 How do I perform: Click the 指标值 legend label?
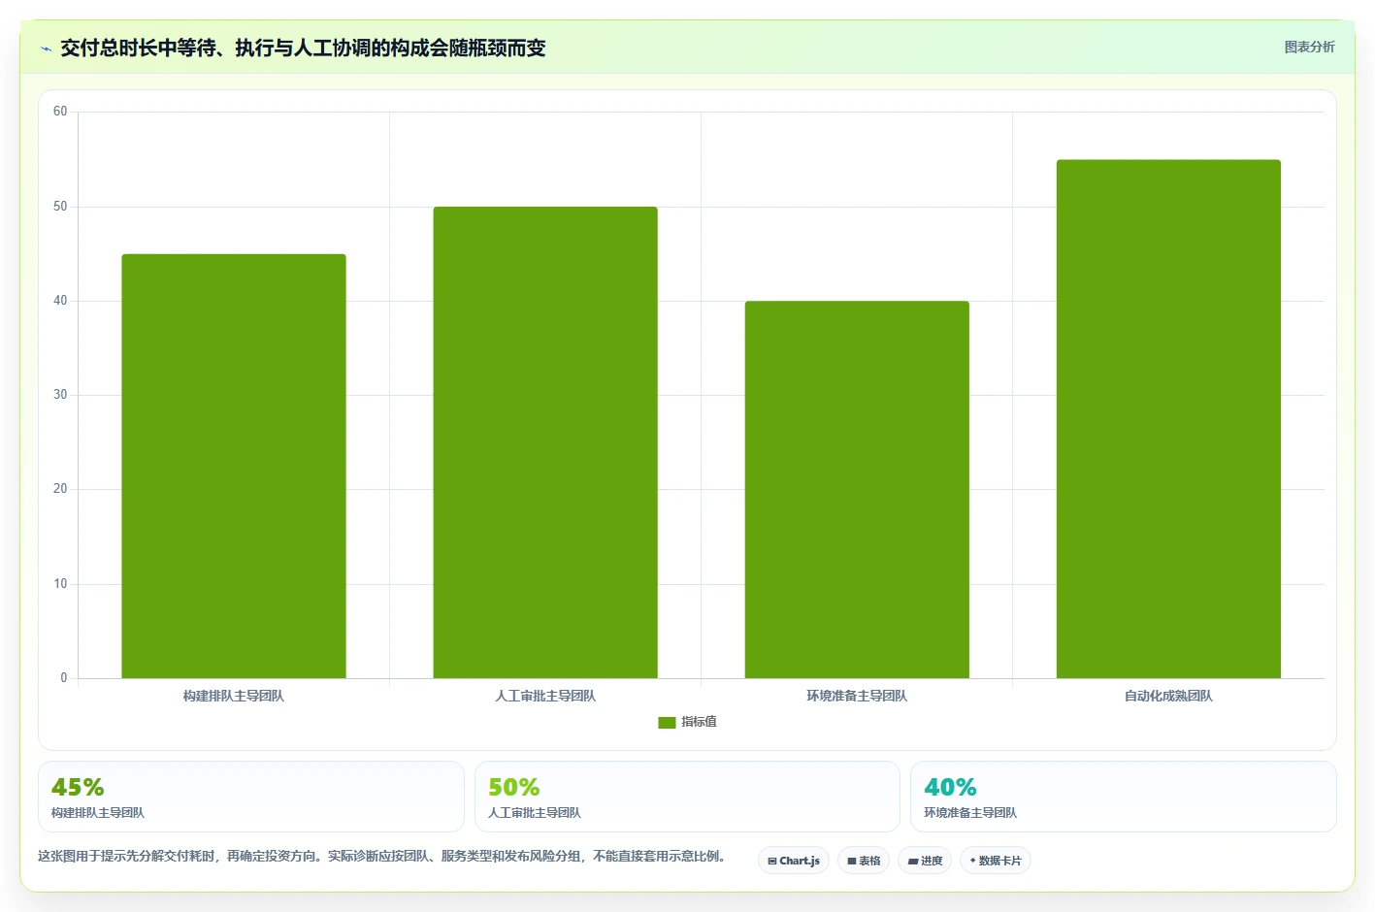click(699, 722)
